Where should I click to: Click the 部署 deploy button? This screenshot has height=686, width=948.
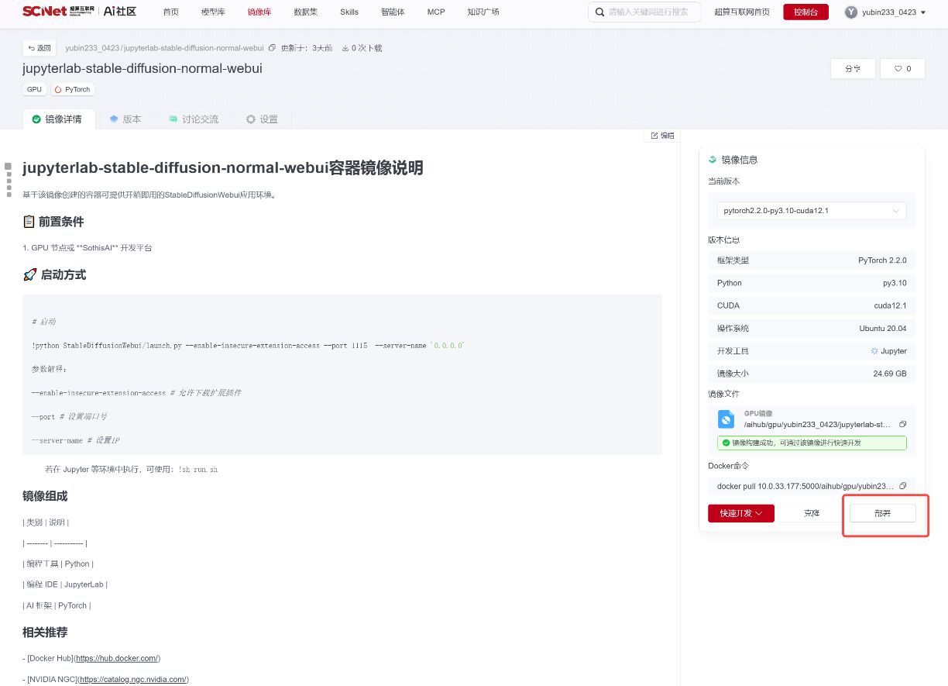coord(883,513)
